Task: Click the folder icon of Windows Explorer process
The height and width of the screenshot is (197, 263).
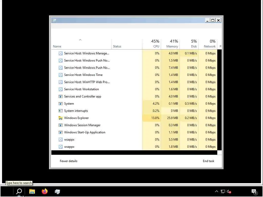Action: point(61,118)
